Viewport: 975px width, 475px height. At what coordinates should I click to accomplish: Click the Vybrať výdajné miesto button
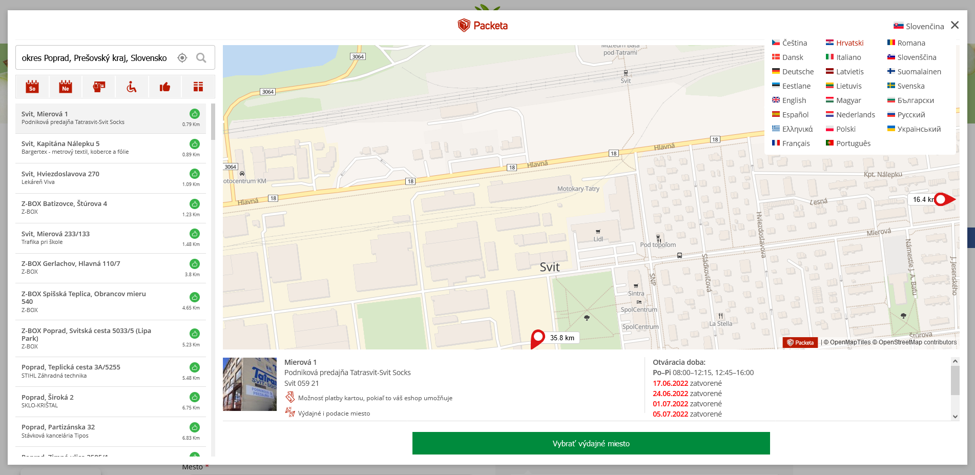pyautogui.click(x=591, y=443)
